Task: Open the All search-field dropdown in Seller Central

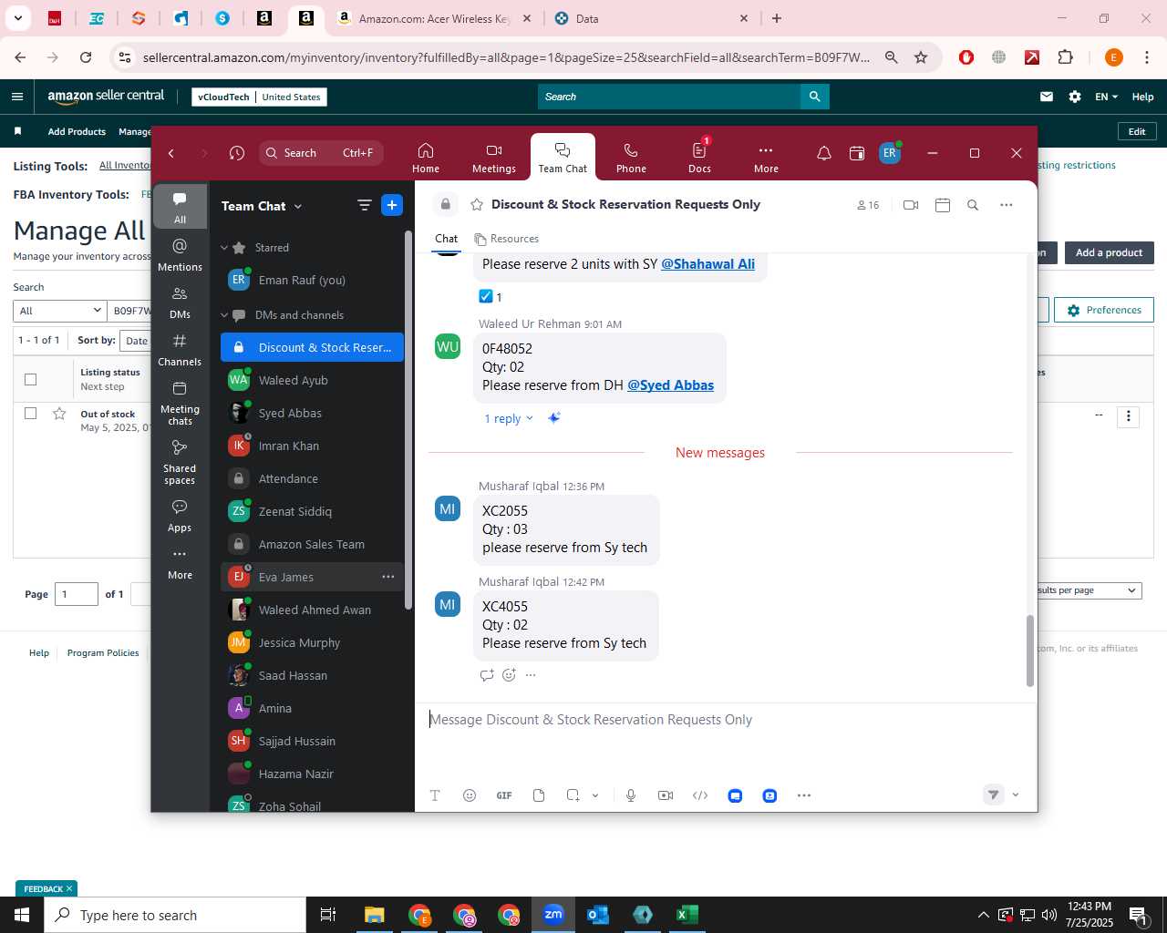Action: (60, 311)
